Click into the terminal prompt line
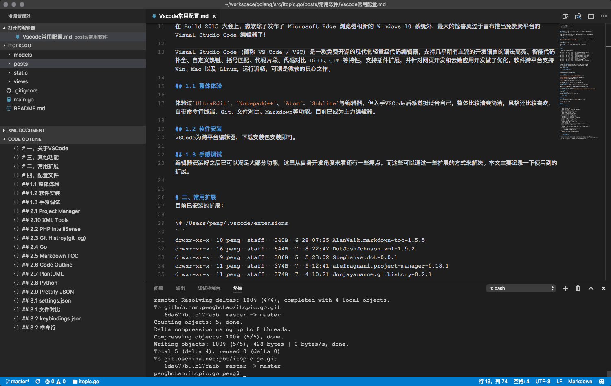Viewport: 611px width, 386px height. coord(200,373)
